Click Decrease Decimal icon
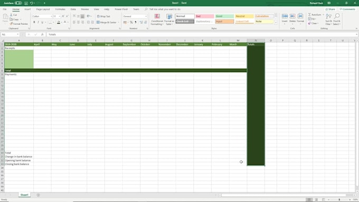This screenshot has width=359, height=202. (145, 22)
